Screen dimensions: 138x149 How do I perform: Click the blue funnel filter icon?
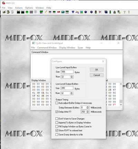tap(73, 12)
